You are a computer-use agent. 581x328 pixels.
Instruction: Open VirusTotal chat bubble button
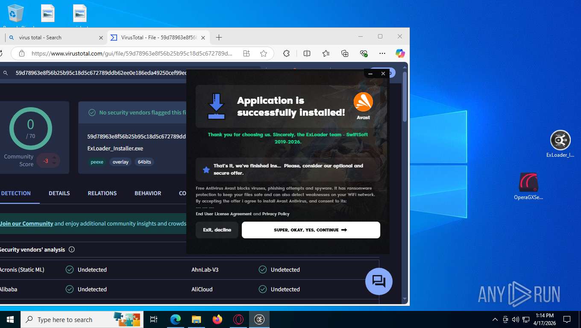click(379, 281)
